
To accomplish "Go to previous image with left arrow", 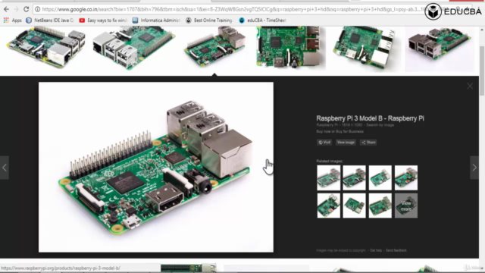I will tap(5, 168).
